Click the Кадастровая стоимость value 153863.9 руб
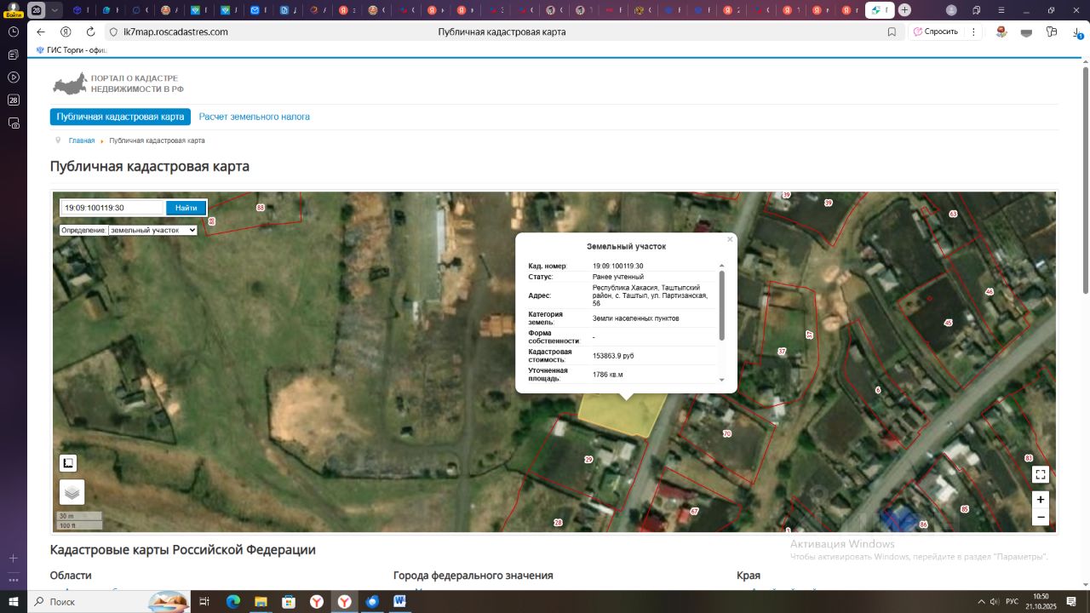 (613, 356)
